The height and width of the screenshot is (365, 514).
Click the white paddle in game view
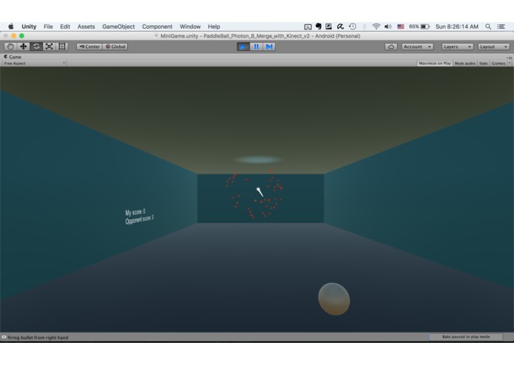coord(260,192)
